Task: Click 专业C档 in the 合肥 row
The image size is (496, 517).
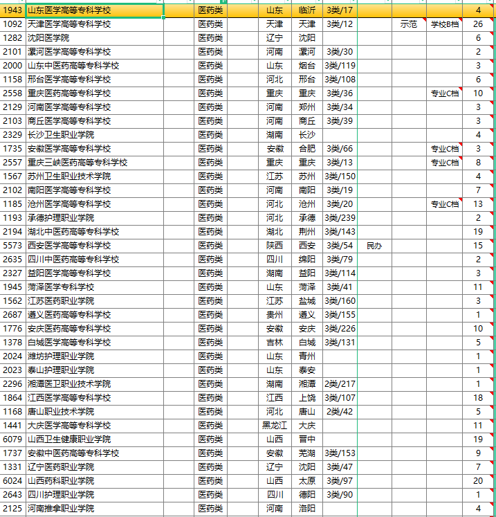Action: coord(445,149)
